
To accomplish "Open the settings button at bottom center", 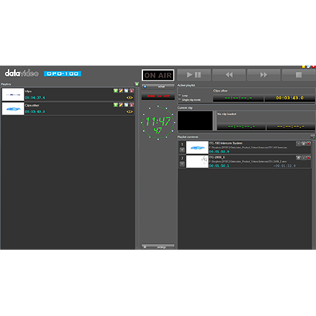I will (x=158, y=246).
